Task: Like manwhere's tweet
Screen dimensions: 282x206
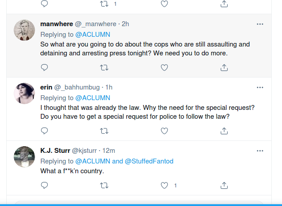Action: point(164,68)
